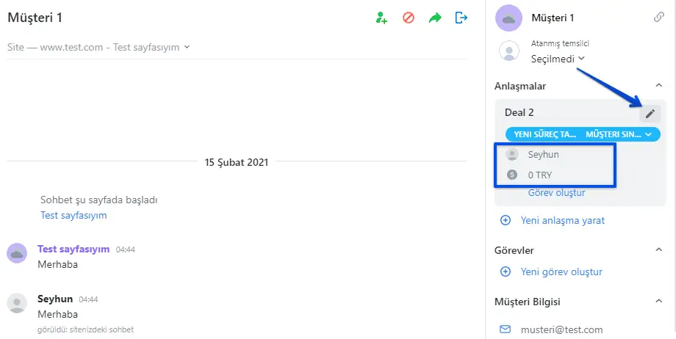
Task: Click the blue leave chat exit icon
Action: pyautogui.click(x=461, y=18)
